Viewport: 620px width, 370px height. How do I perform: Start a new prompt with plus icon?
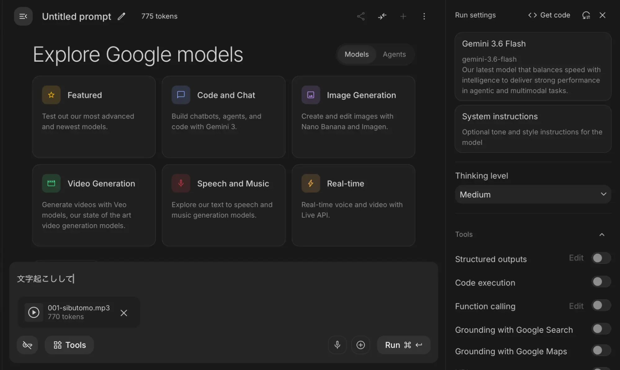[x=403, y=16]
